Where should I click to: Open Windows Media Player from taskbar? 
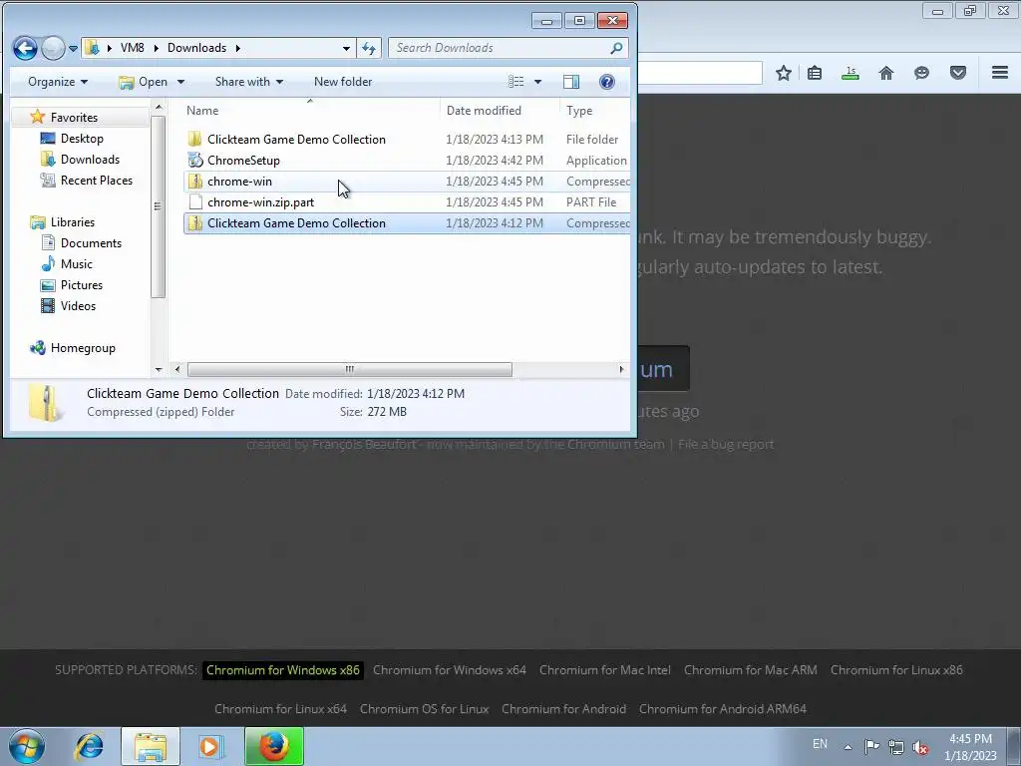click(x=209, y=746)
